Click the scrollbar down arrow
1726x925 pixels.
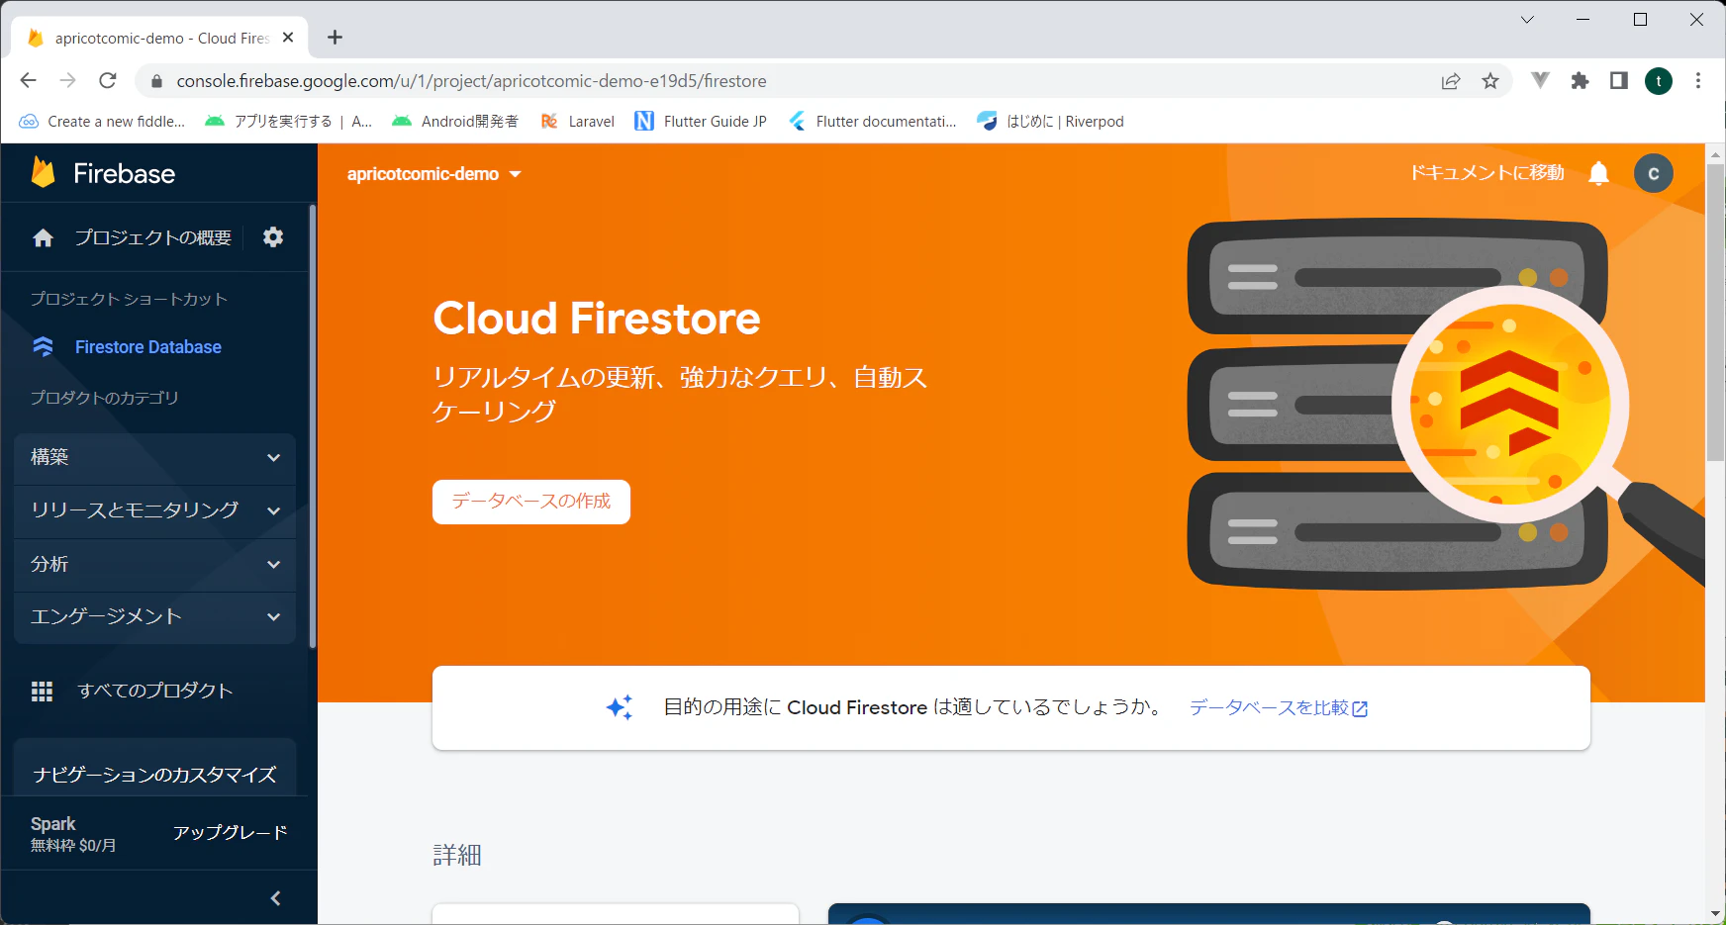tap(1716, 914)
